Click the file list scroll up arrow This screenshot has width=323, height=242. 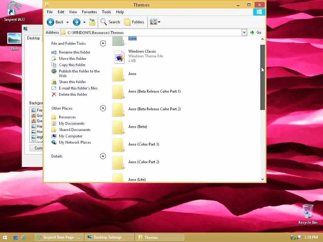click(262, 39)
